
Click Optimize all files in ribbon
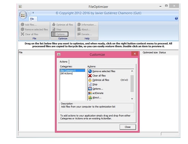point(63,25)
